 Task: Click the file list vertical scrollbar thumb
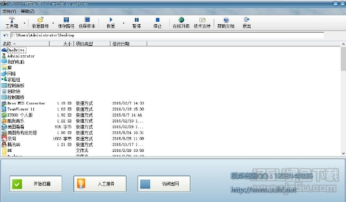click(343, 59)
